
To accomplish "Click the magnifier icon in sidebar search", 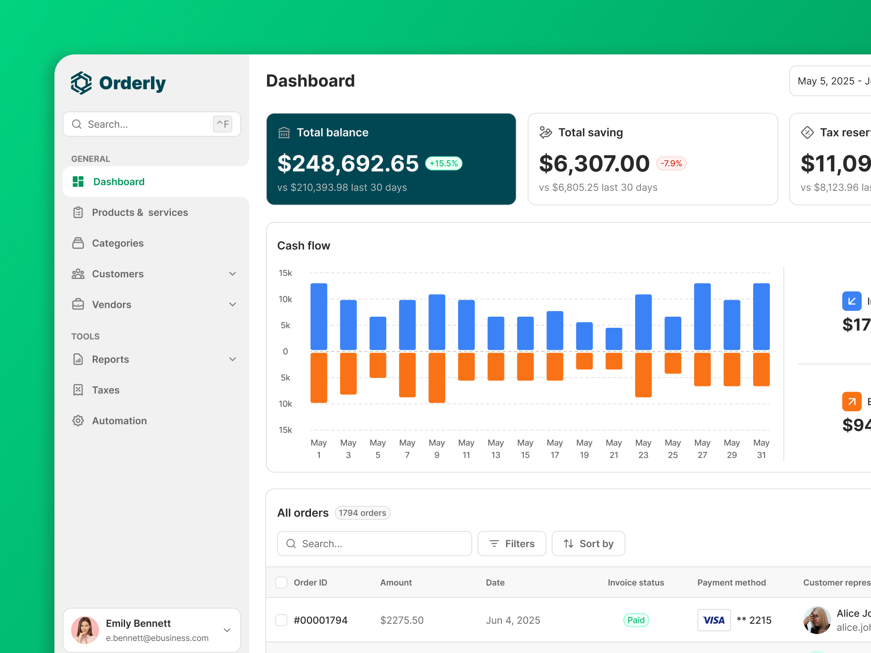I will tap(77, 124).
